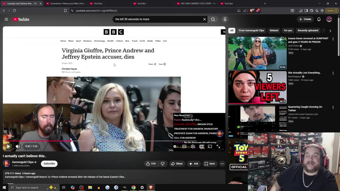Open the Brave Leo AI sparkle icon
This screenshot has height=191, width=340.
(x=317, y=11)
